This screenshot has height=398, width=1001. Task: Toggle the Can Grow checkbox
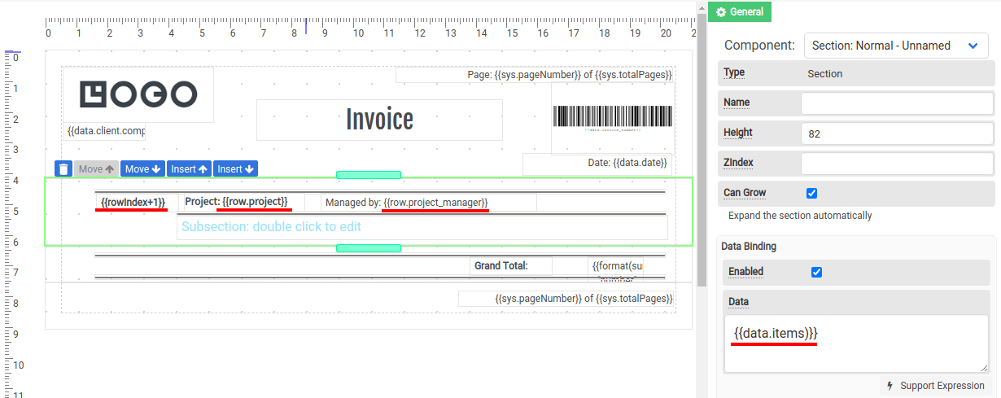click(811, 194)
